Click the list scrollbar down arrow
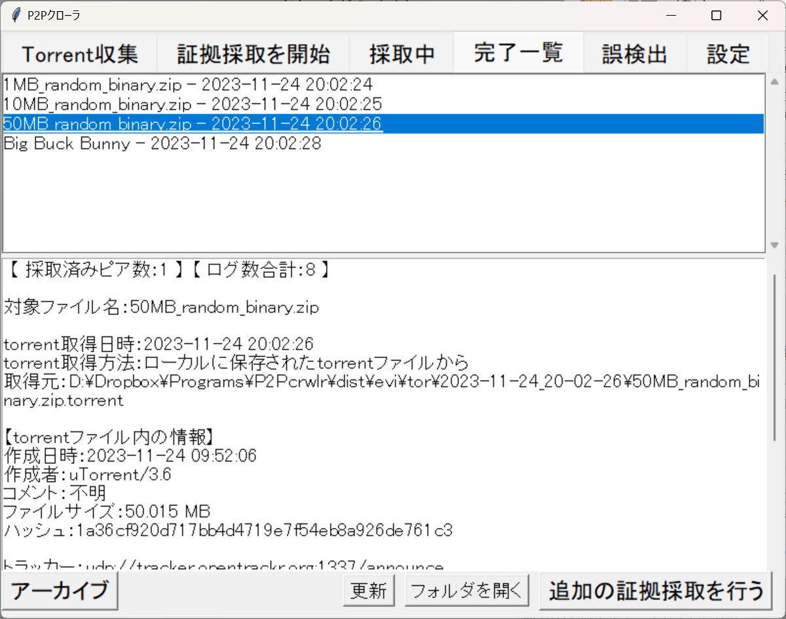 pyautogui.click(x=775, y=245)
